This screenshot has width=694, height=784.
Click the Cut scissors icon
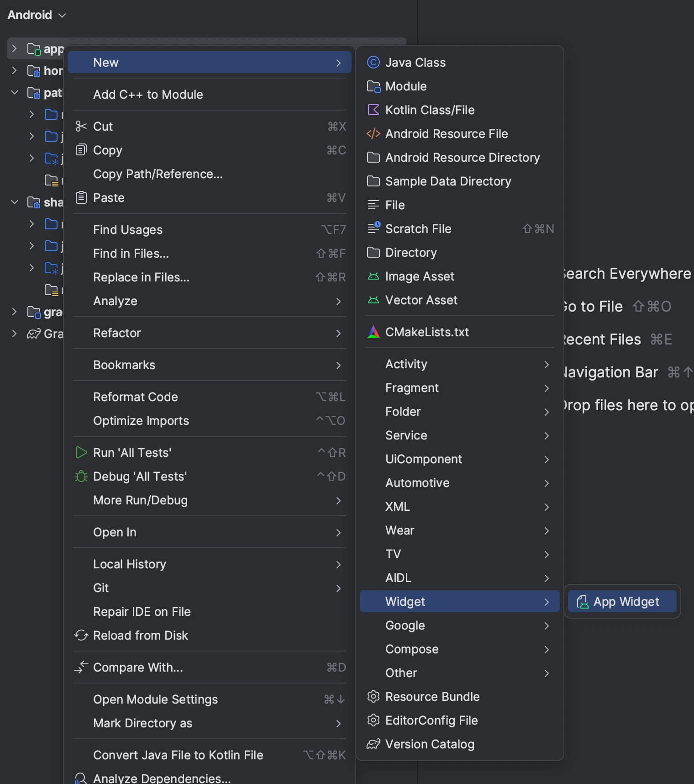click(81, 126)
